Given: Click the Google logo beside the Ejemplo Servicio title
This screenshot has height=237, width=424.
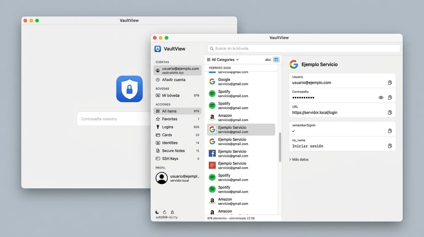Looking at the screenshot, I should tap(294, 64).
